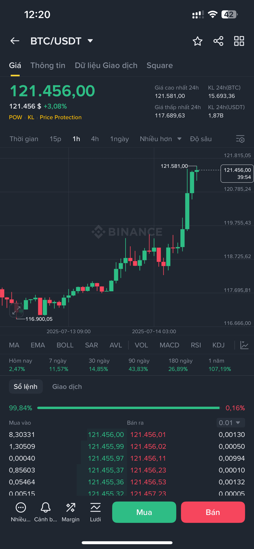
Task: Select bid price 121.455,99 in order book
Action: [x=106, y=447]
